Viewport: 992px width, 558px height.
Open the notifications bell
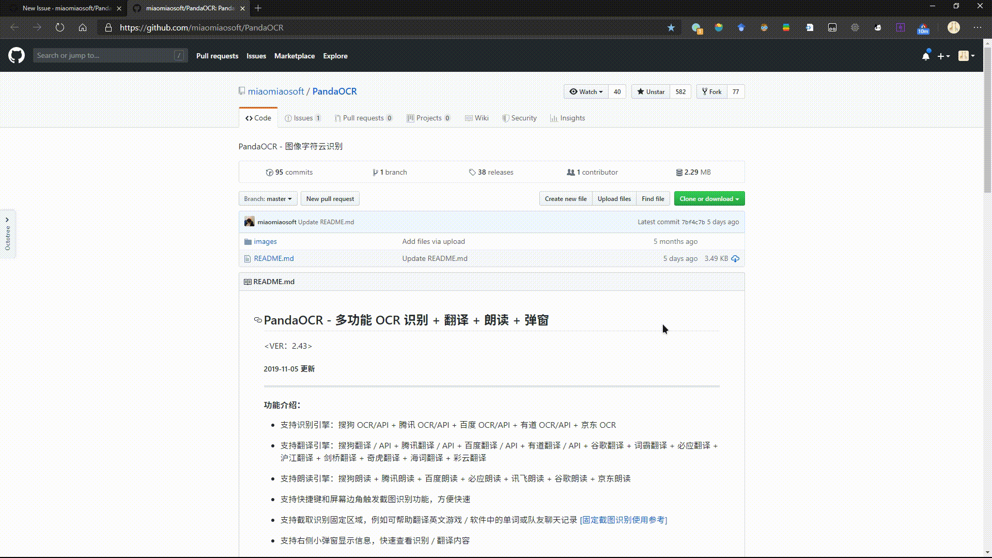click(925, 55)
